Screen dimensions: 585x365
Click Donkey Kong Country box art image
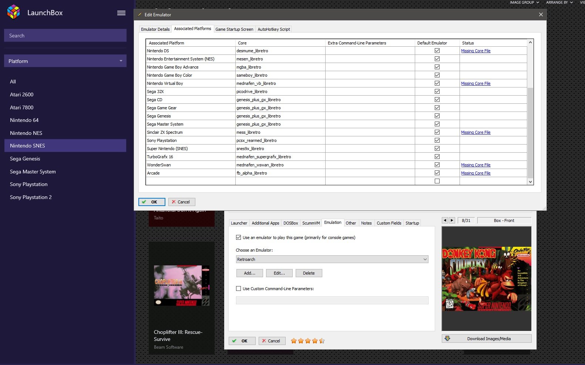pos(487,279)
